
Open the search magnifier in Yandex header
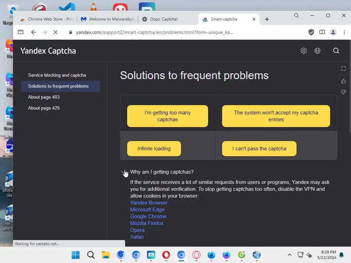[x=336, y=51]
